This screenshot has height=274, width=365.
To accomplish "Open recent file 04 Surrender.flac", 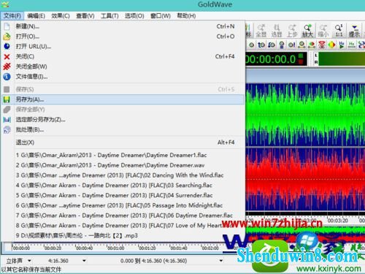I will click(123, 195).
